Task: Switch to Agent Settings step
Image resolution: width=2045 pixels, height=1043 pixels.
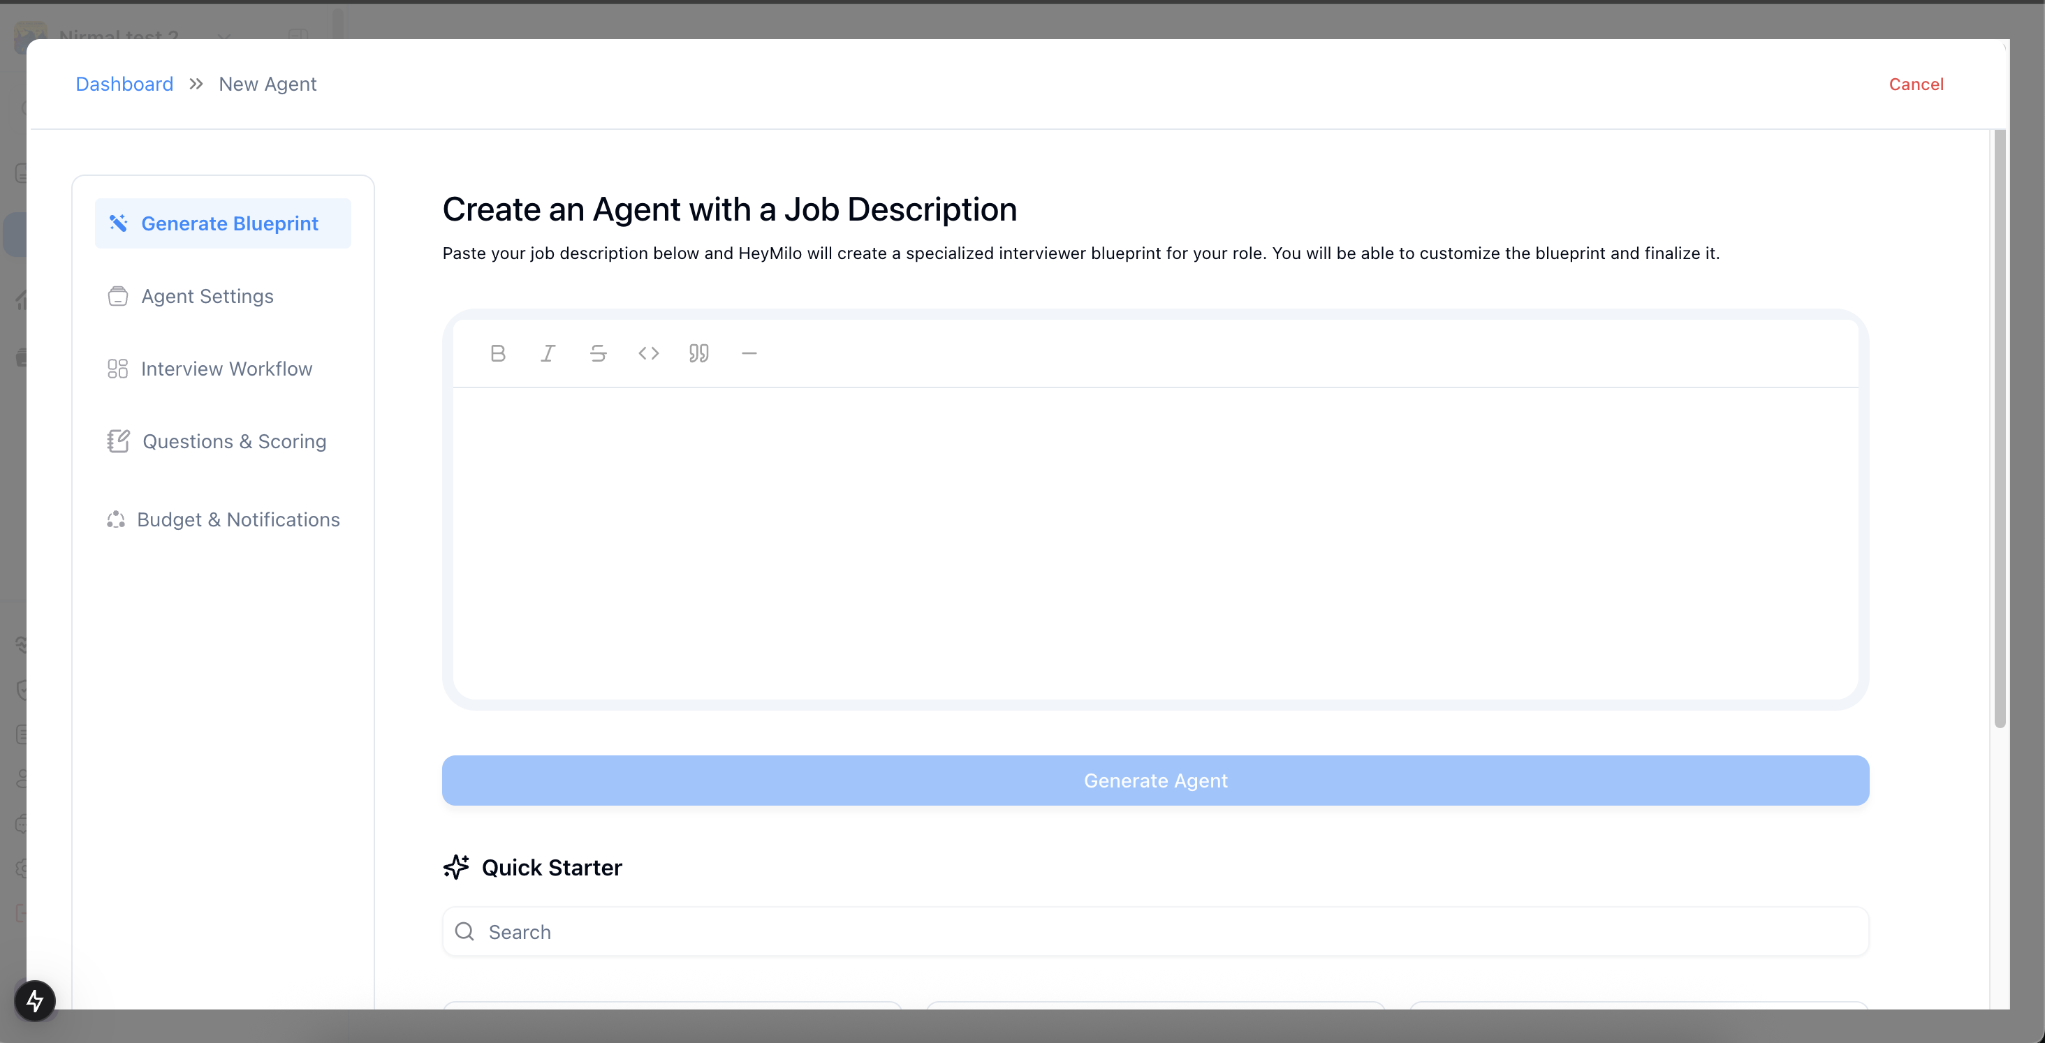Action: click(207, 296)
